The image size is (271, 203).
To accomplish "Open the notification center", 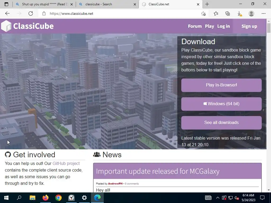I will pyautogui.click(x=262, y=198).
